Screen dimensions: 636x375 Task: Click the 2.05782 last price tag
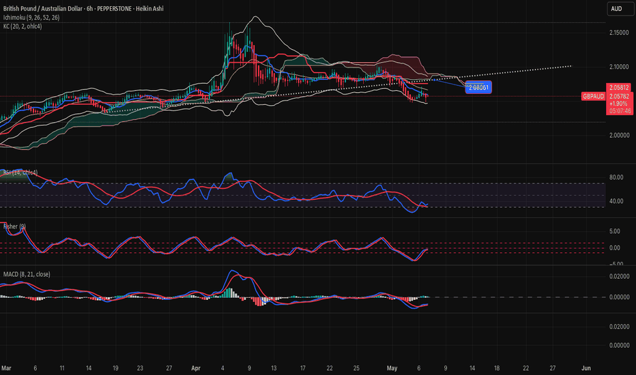(619, 96)
